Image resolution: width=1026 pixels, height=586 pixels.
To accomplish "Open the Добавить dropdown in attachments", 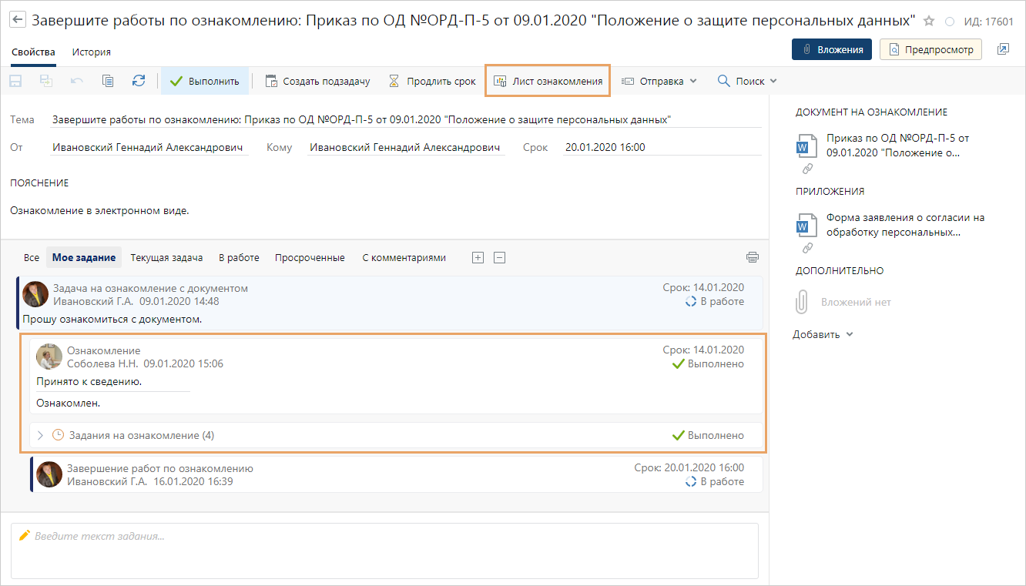I will tap(823, 334).
